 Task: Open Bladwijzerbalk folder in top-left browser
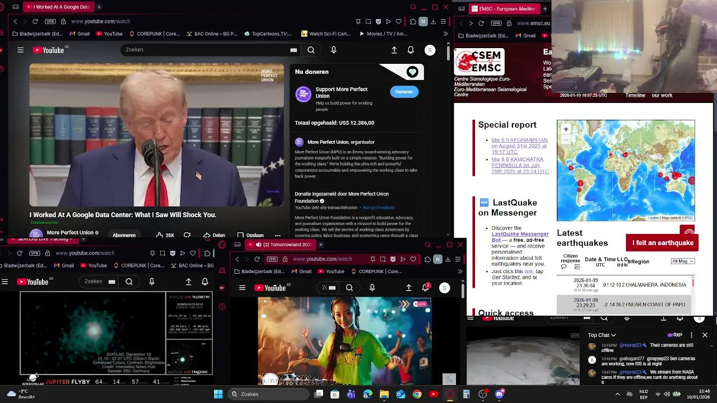[37, 34]
